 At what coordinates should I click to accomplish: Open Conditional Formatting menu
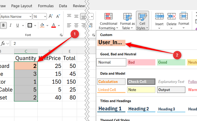pyautogui.click(x=109, y=21)
